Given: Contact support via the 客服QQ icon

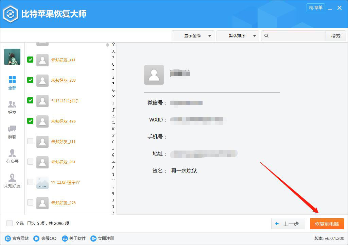Looking at the screenshot, I should 36,239.
